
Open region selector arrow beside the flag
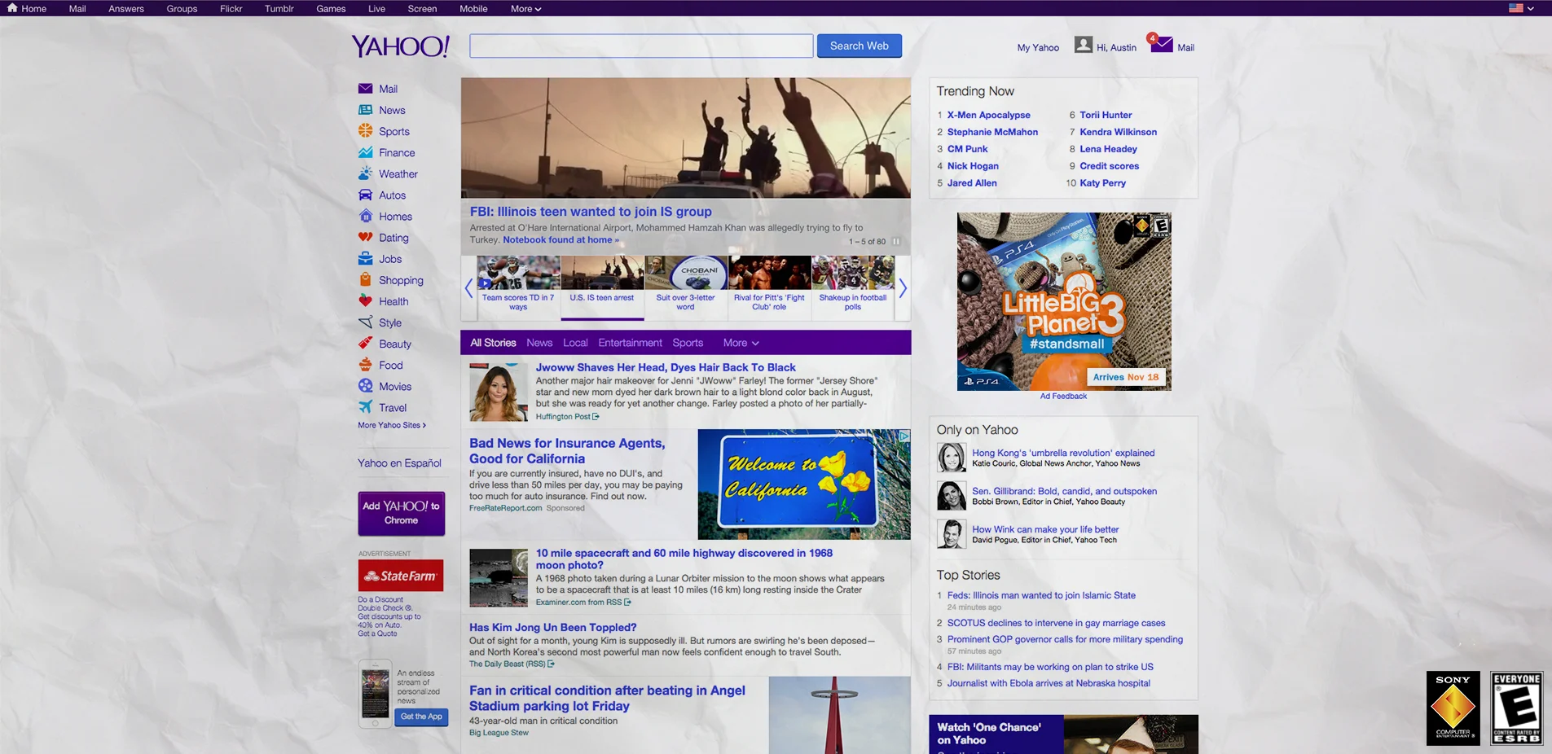1531,8
